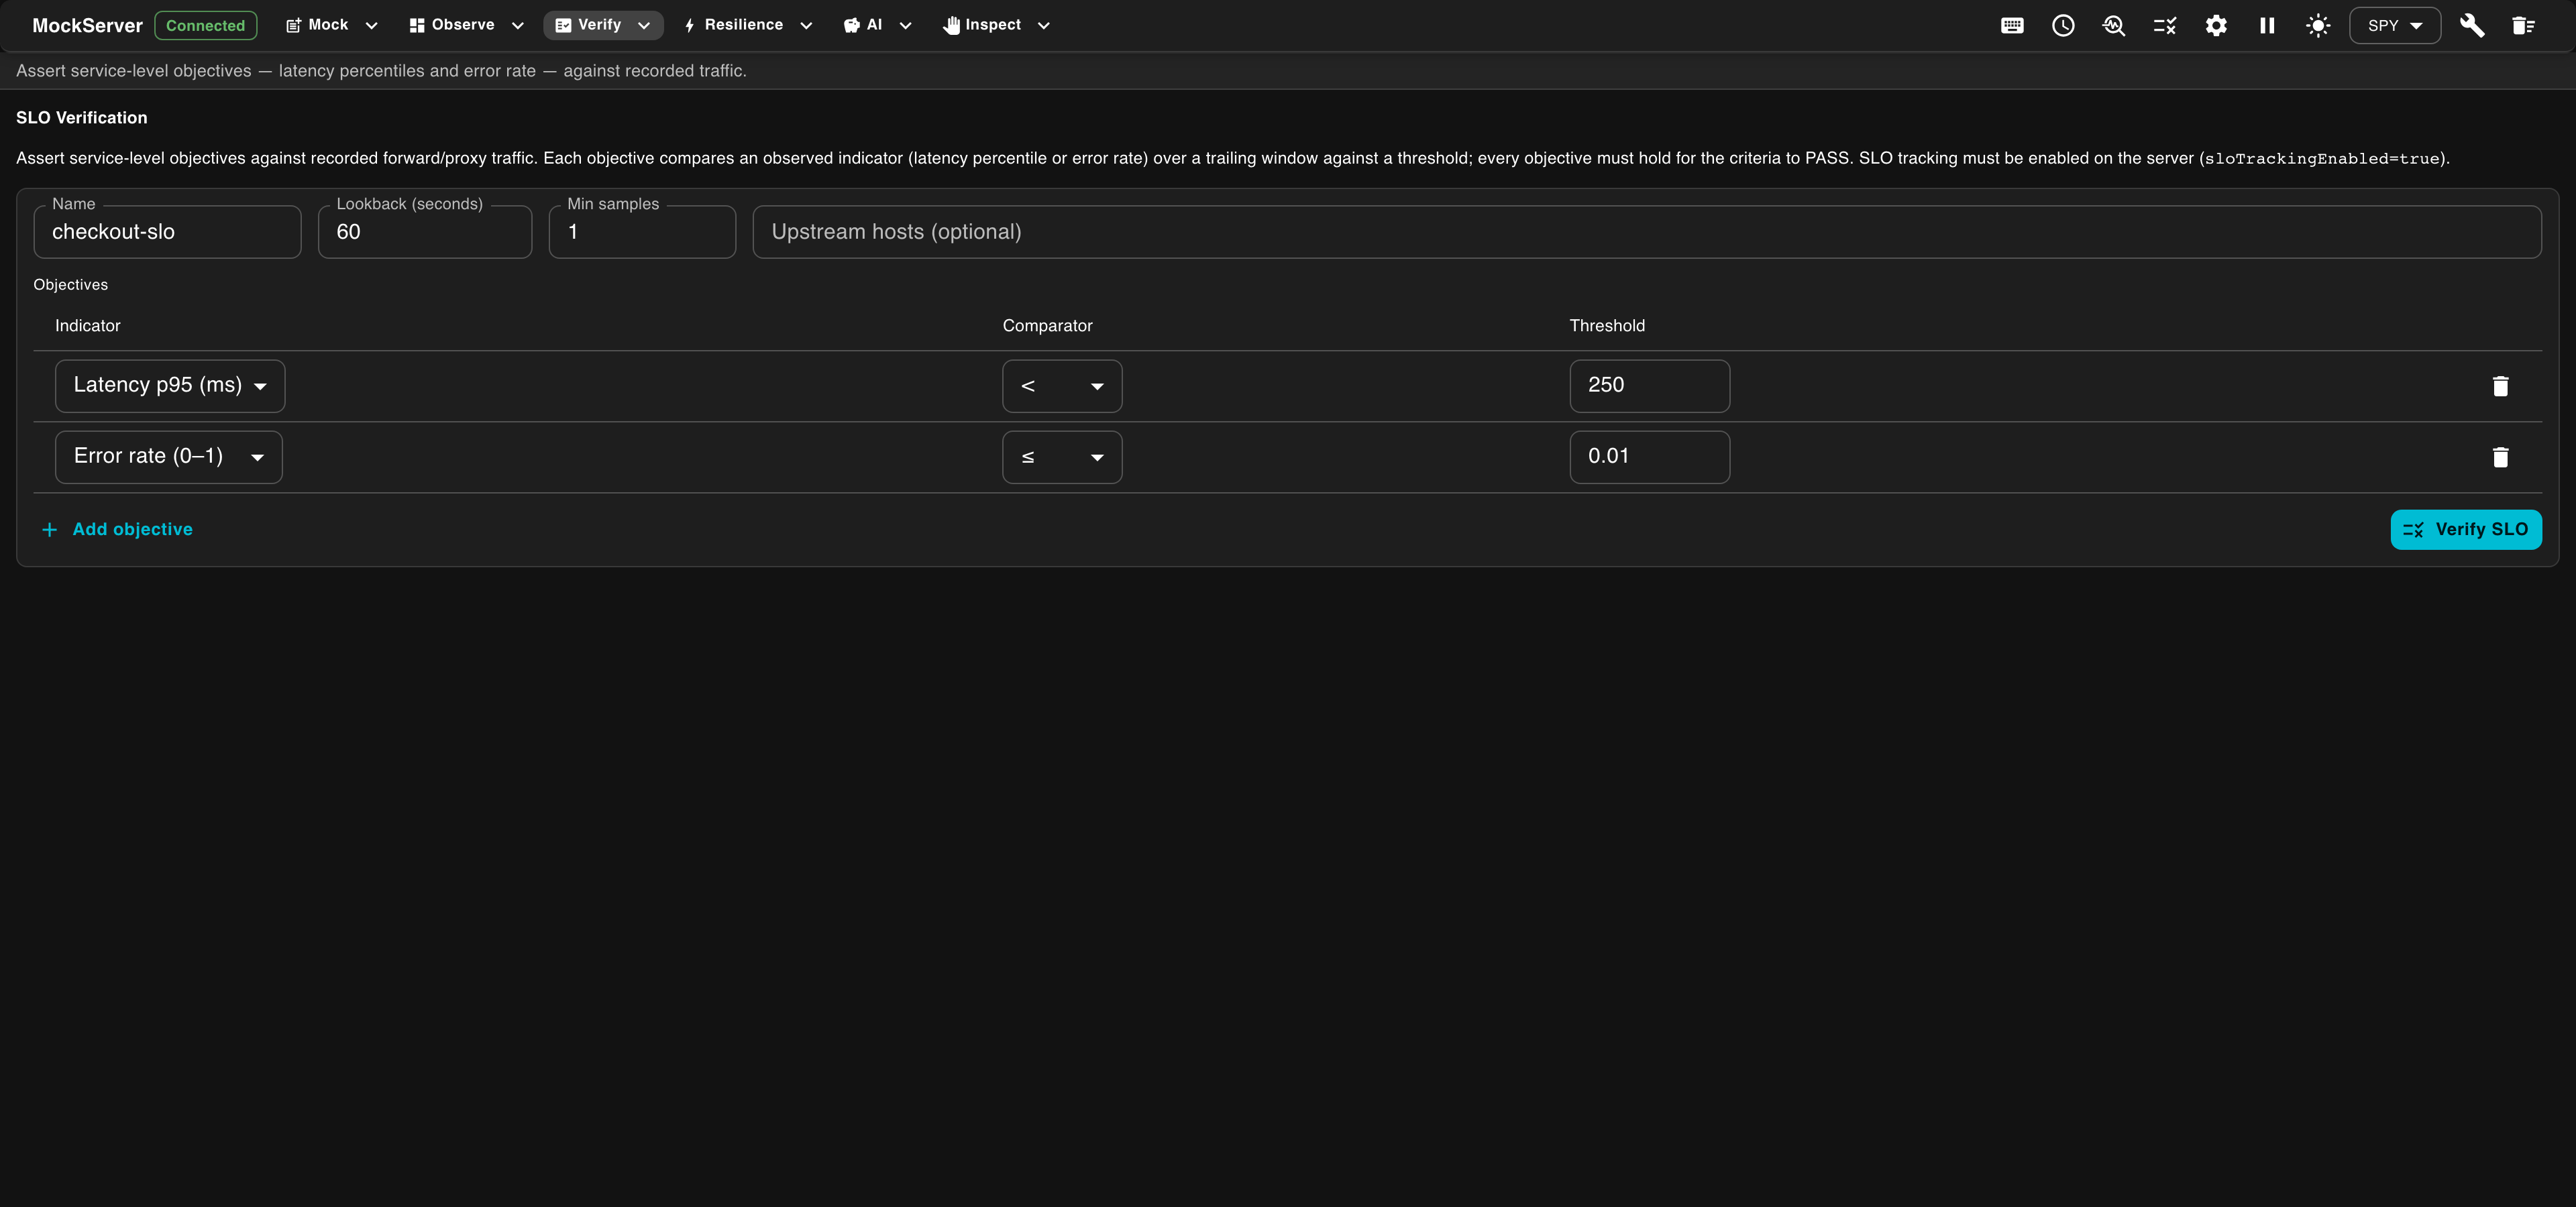
Task: Click the threshold field showing 250
Action: [1649, 386]
